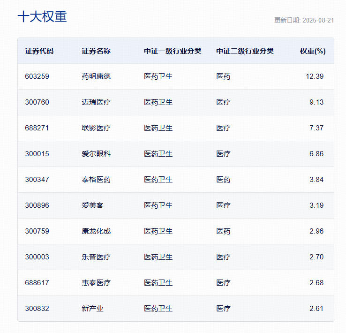Click 医药卫生 in the 爱尔眼科 row
The image size is (346, 333).
tap(158, 154)
